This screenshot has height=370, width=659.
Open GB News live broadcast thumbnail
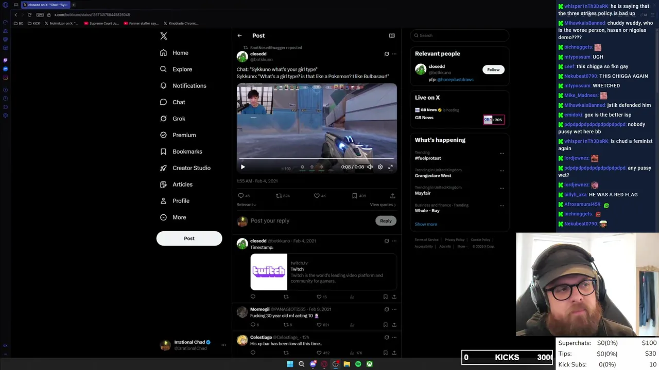(x=493, y=120)
